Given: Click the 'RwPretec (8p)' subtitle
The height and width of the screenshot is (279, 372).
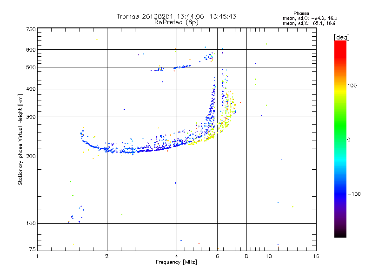Looking at the screenshot, I should [176, 22].
